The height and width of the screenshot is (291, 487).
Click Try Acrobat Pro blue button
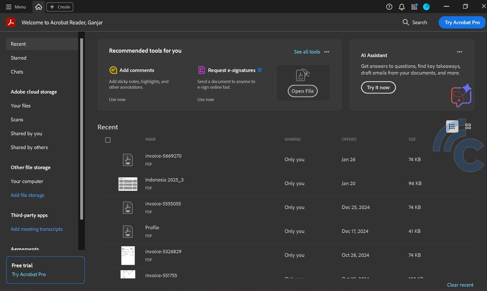(x=462, y=22)
